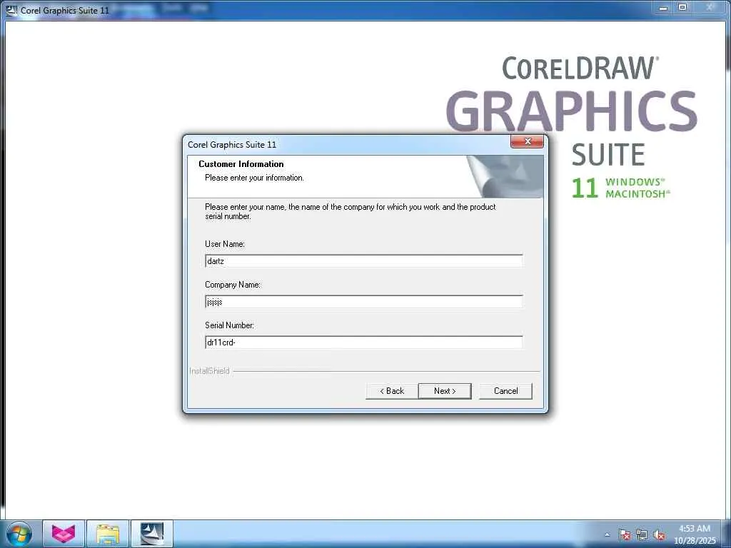Focus the User Name input field
Viewport: 731px width, 548px height.
pyautogui.click(x=363, y=261)
